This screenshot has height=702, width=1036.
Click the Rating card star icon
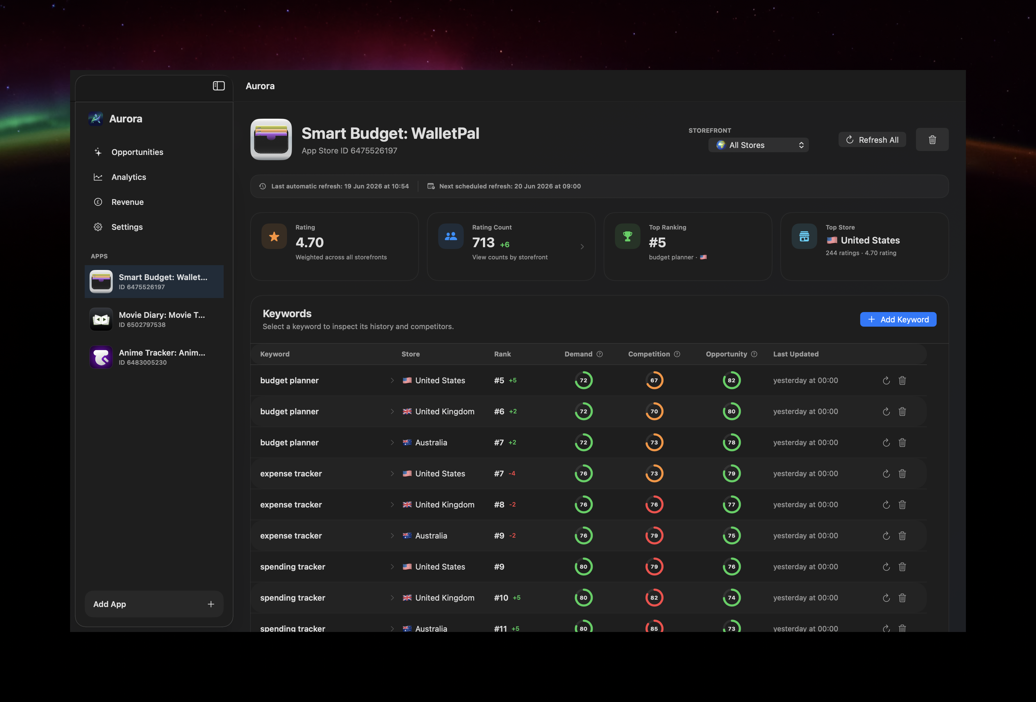[274, 236]
